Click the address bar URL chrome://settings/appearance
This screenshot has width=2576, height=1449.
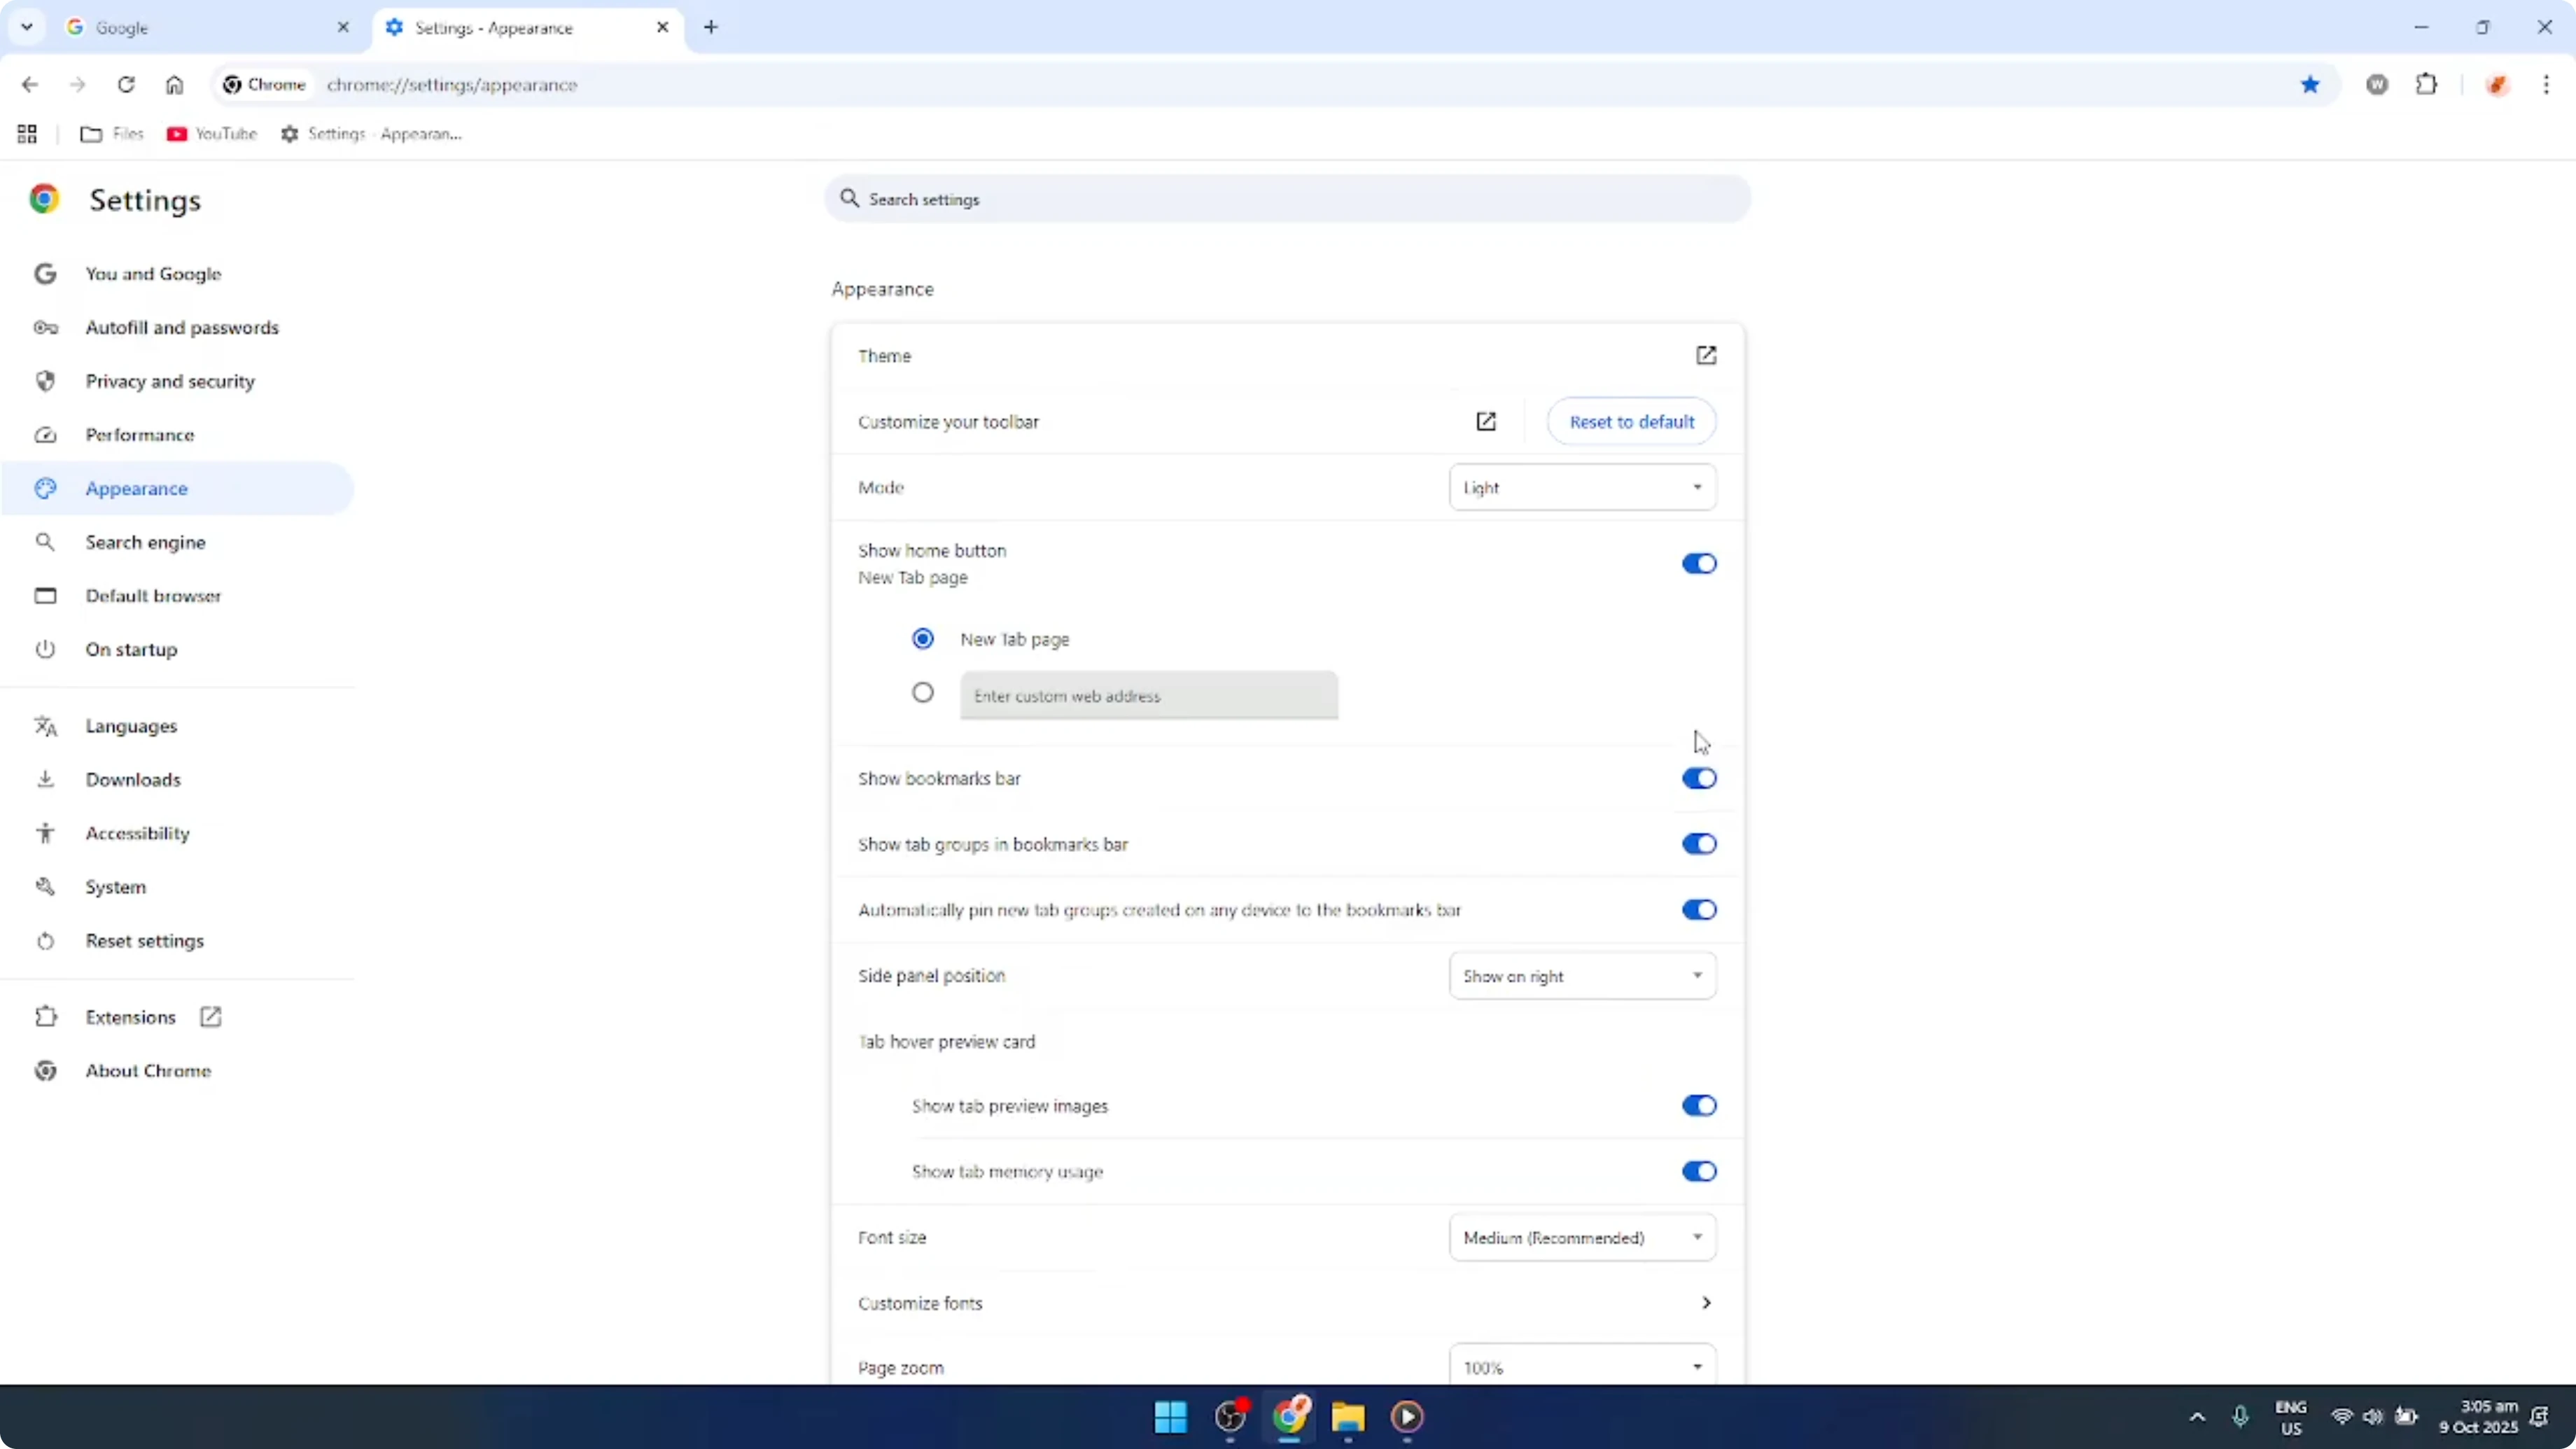pos(452,85)
